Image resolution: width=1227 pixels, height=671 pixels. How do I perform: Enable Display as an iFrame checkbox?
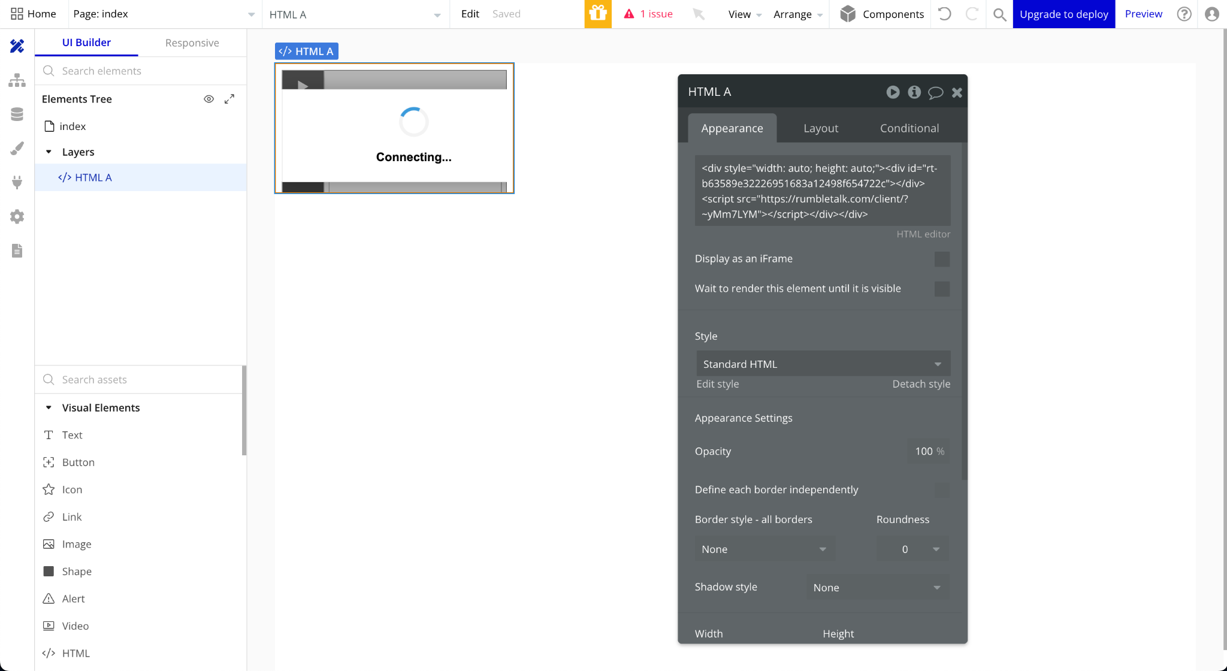point(942,259)
